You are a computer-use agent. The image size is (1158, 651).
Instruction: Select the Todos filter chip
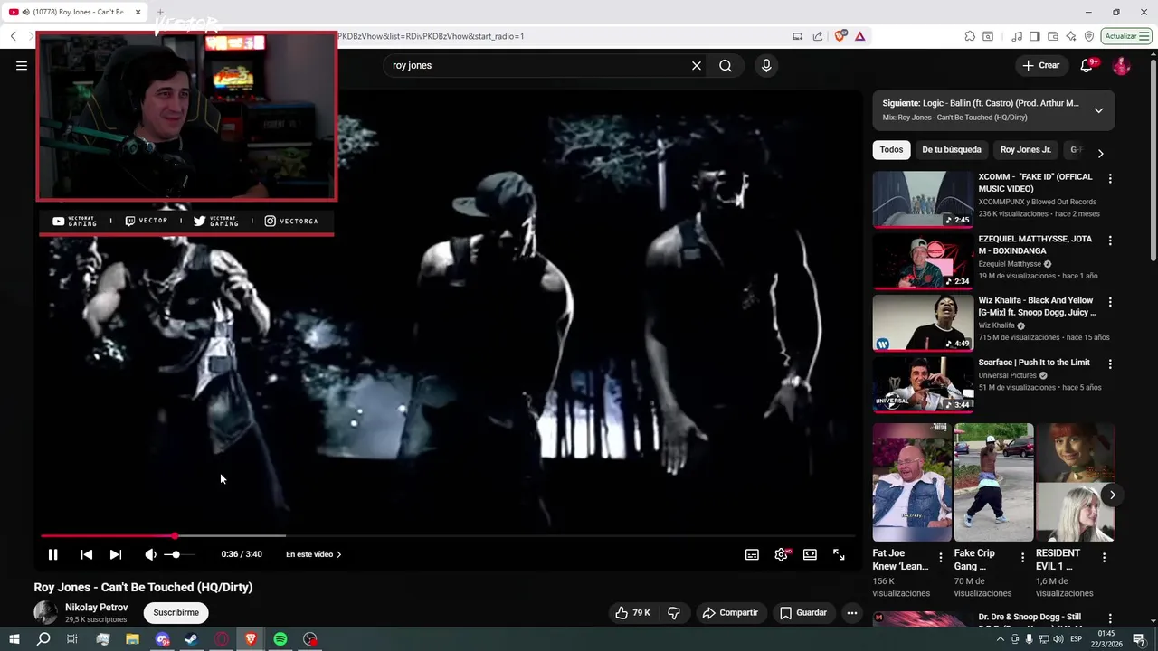891,150
